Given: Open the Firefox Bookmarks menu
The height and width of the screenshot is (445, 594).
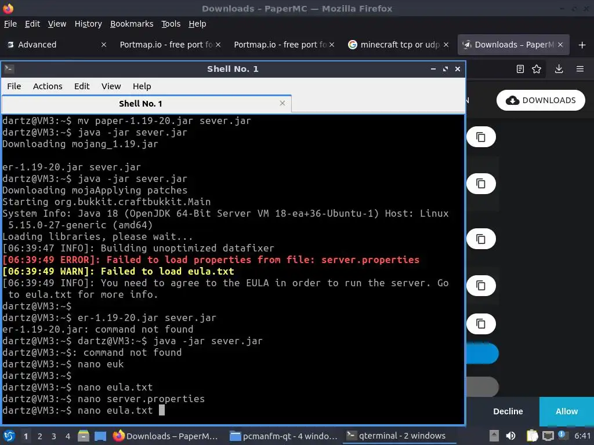Looking at the screenshot, I should 132,24.
